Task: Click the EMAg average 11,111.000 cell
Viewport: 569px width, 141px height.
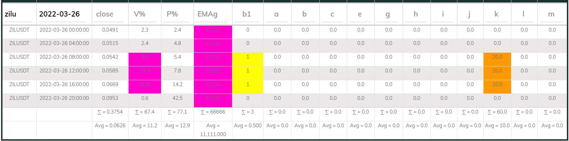Action: [213, 130]
